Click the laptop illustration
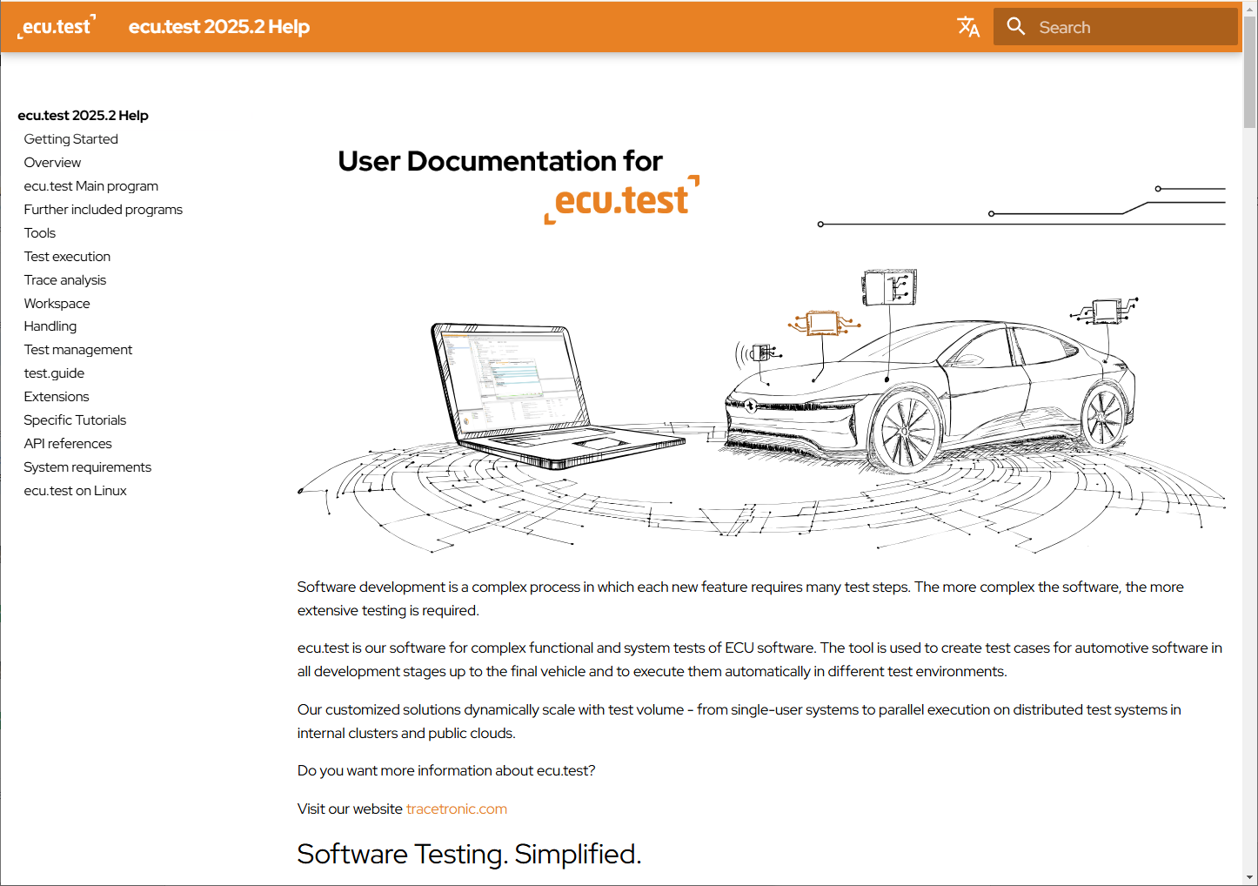This screenshot has width=1258, height=886. [557, 396]
